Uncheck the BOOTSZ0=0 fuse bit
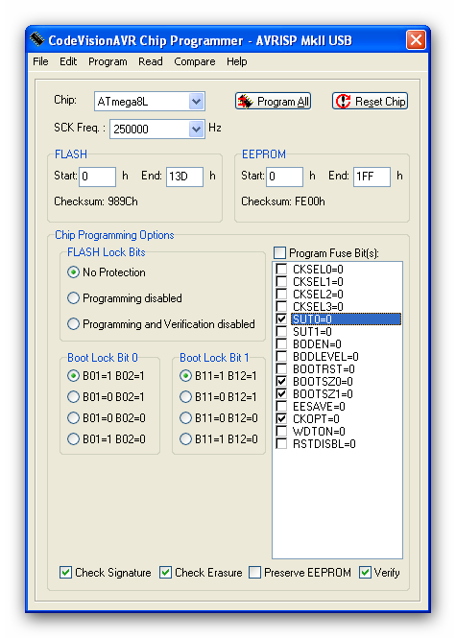456x638 pixels. tap(281, 381)
